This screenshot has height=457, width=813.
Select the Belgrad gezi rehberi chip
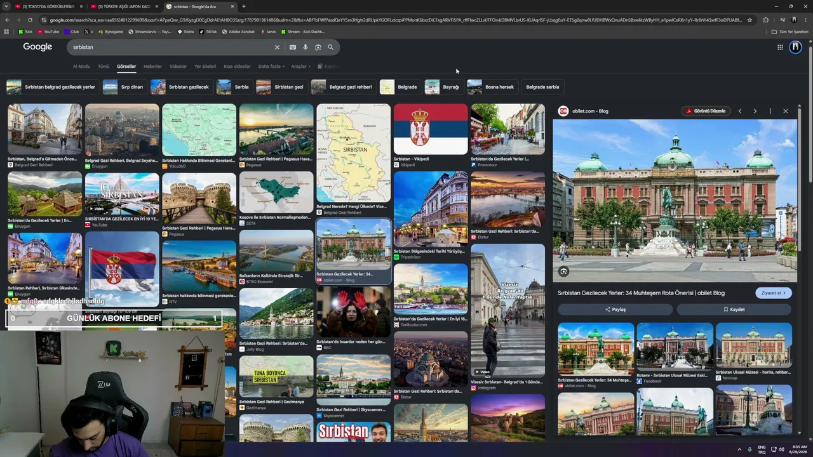pos(343,87)
